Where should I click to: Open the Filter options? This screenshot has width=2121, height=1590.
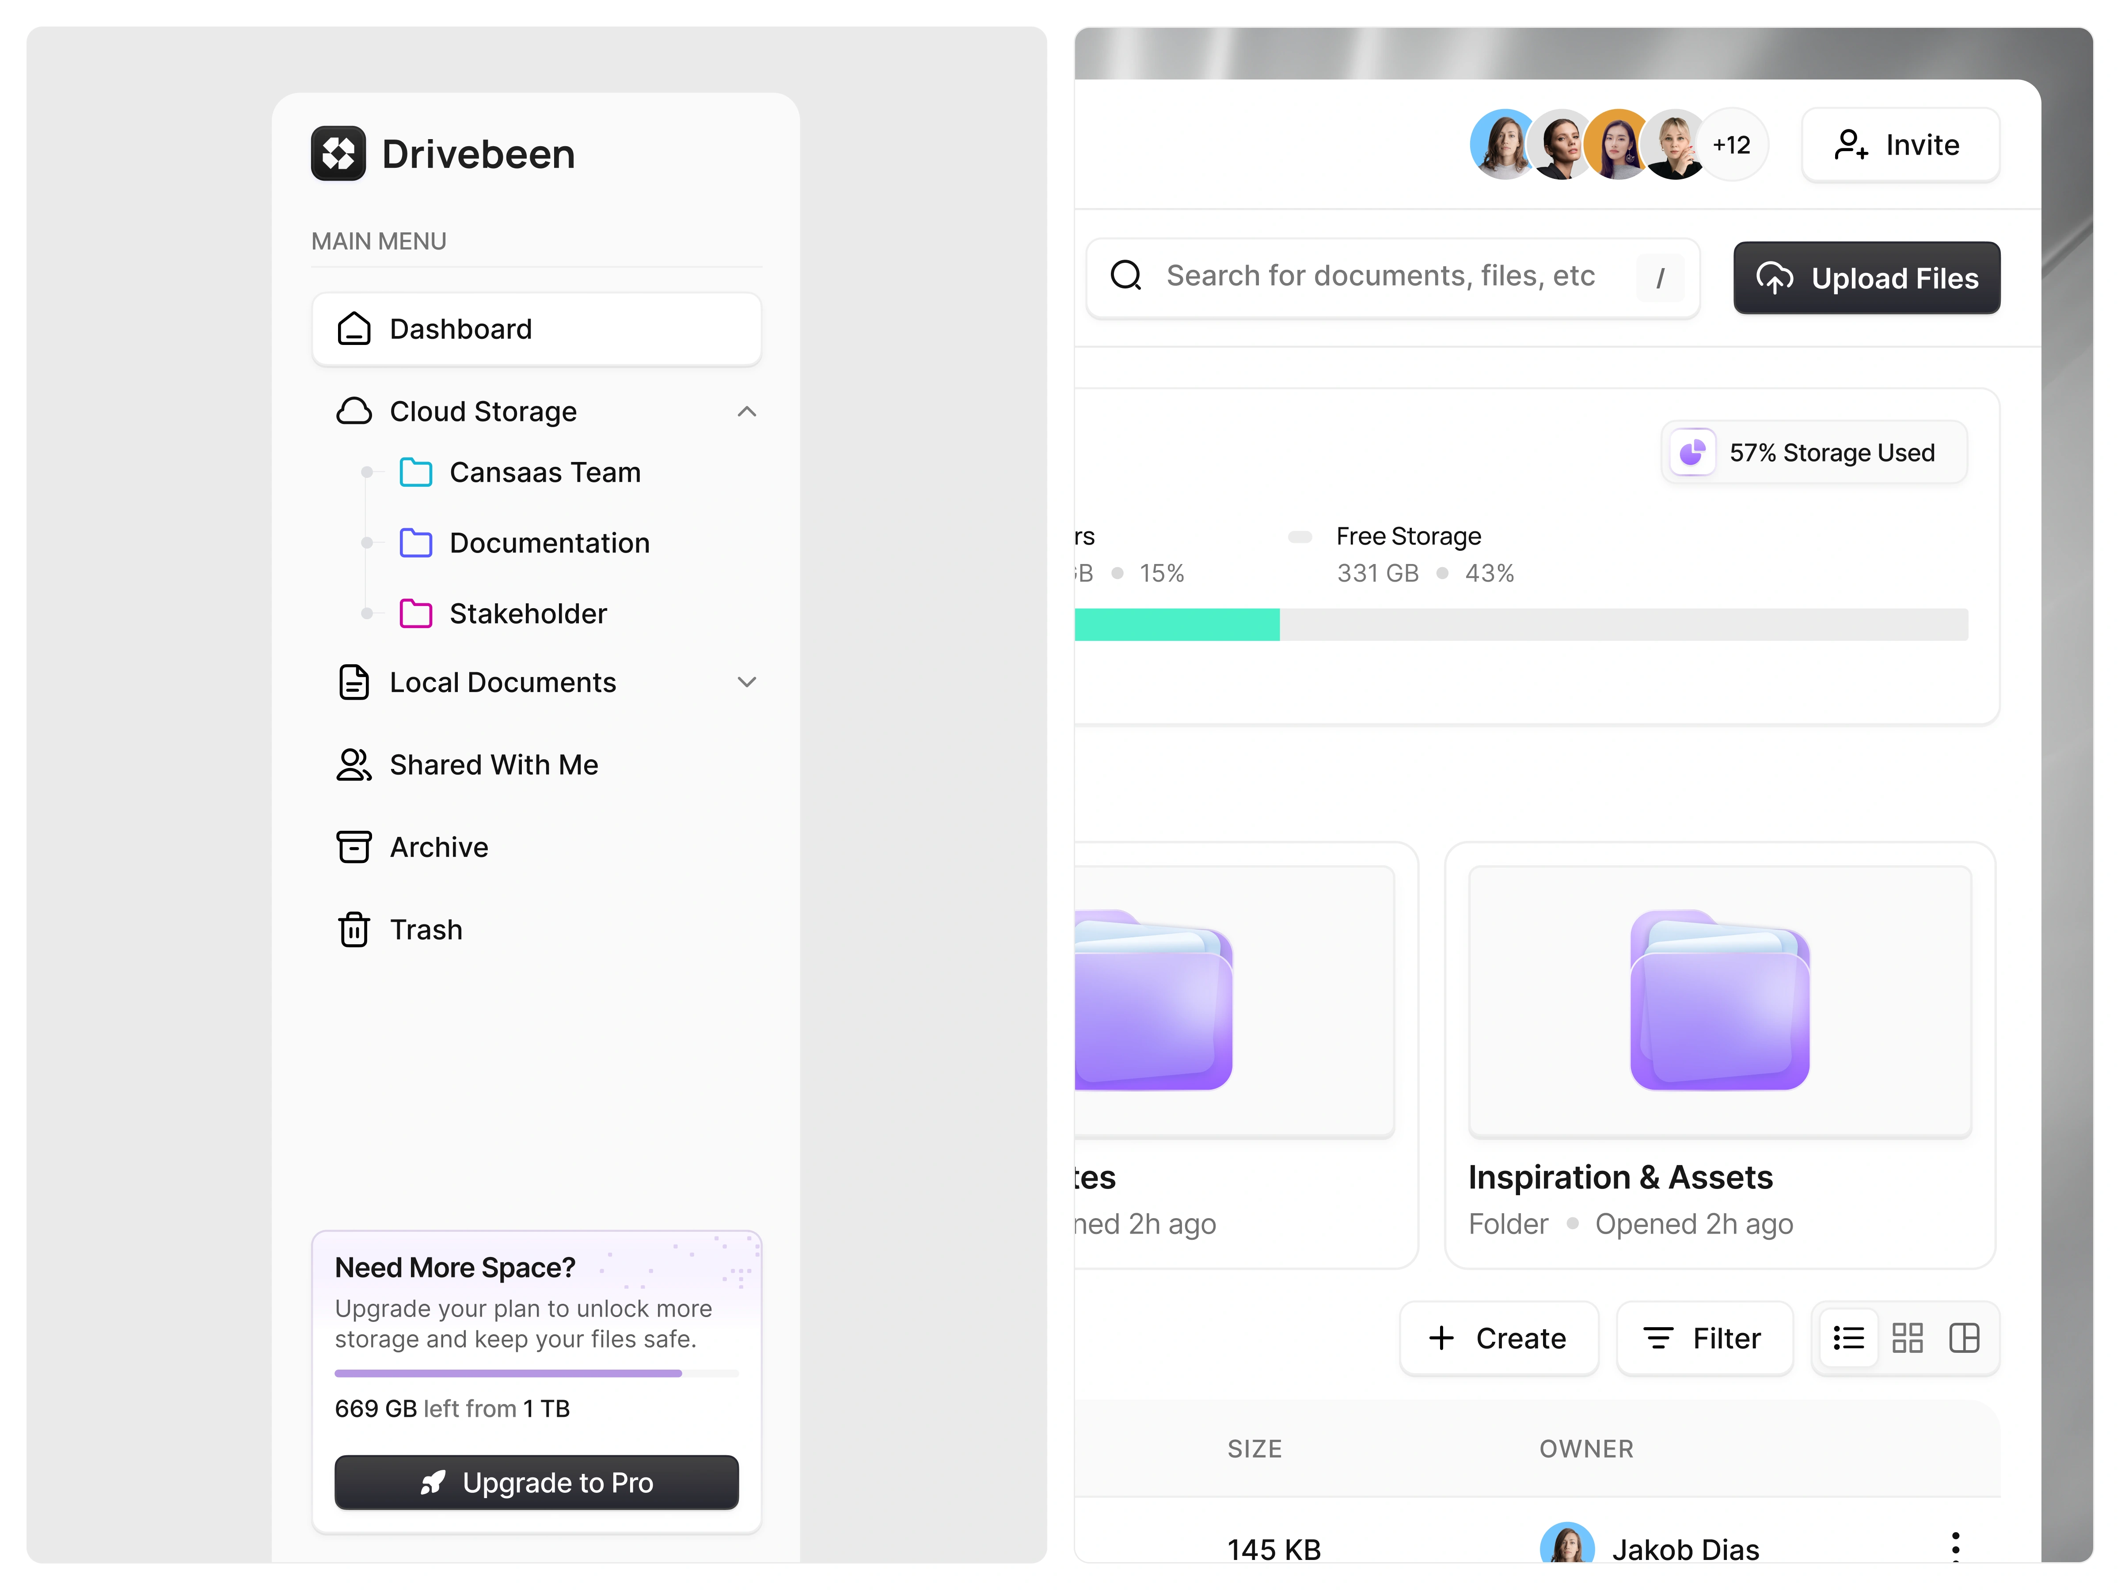(x=1703, y=1338)
